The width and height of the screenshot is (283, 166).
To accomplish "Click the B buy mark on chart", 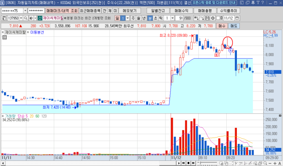I will pos(216,54).
